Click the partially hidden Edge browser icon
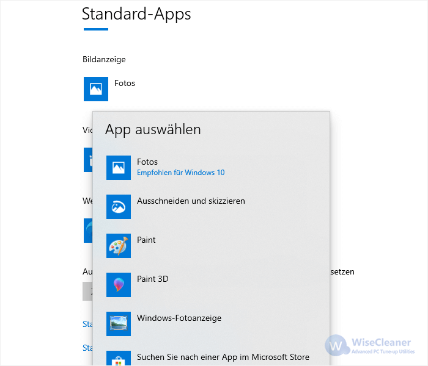Image resolution: width=428 pixels, height=366 pixels. [88, 231]
